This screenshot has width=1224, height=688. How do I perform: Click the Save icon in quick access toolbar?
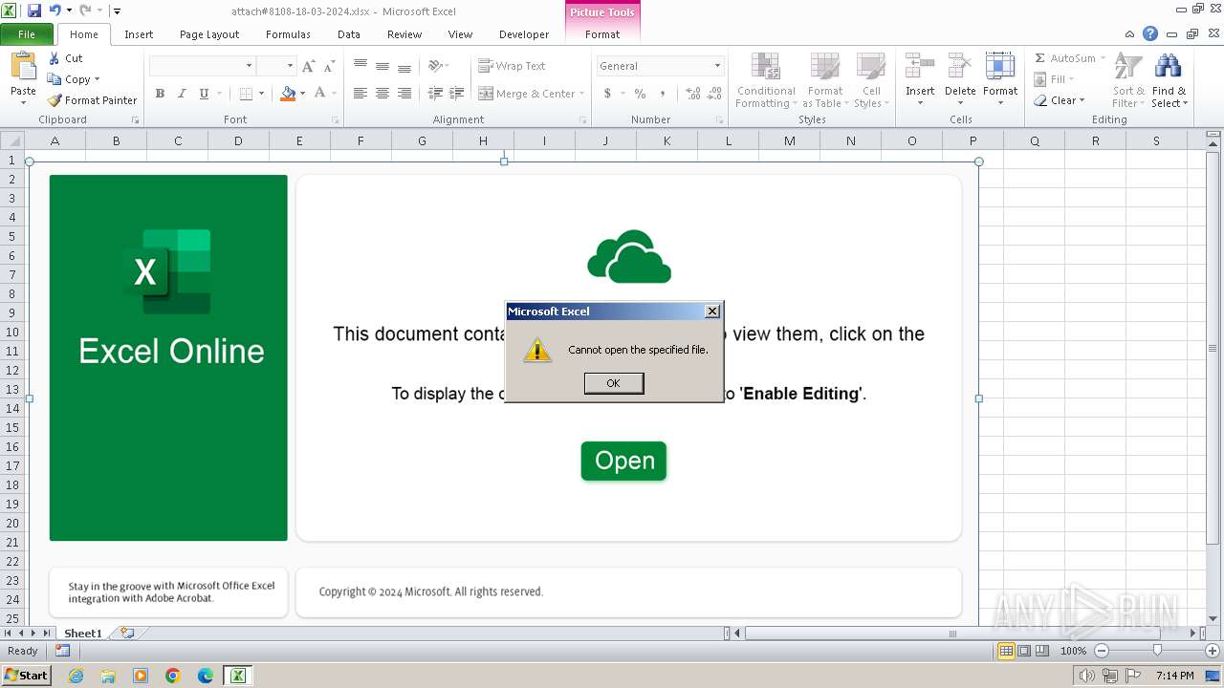[x=34, y=11]
